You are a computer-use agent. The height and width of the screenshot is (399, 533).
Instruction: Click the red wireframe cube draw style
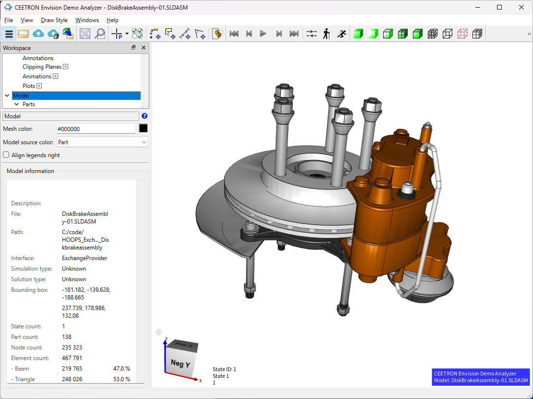coord(462,34)
